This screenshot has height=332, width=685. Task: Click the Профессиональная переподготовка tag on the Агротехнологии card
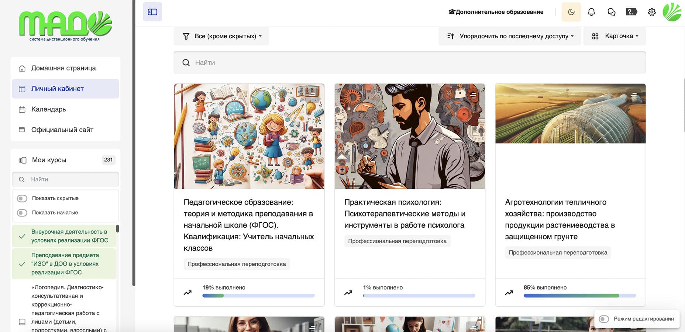[x=558, y=252]
